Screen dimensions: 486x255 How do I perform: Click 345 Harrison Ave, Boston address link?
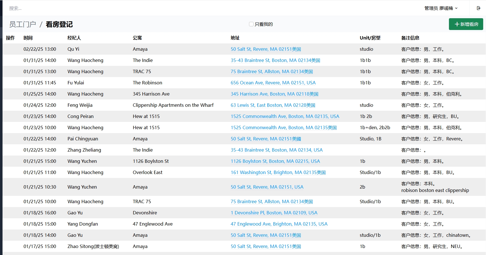pyautogui.click(x=274, y=94)
